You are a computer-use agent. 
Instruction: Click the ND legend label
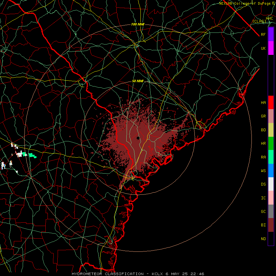coord(263,239)
